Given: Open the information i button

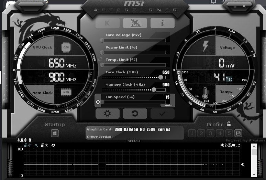Looking at the screenshot, I should pos(162,23).
